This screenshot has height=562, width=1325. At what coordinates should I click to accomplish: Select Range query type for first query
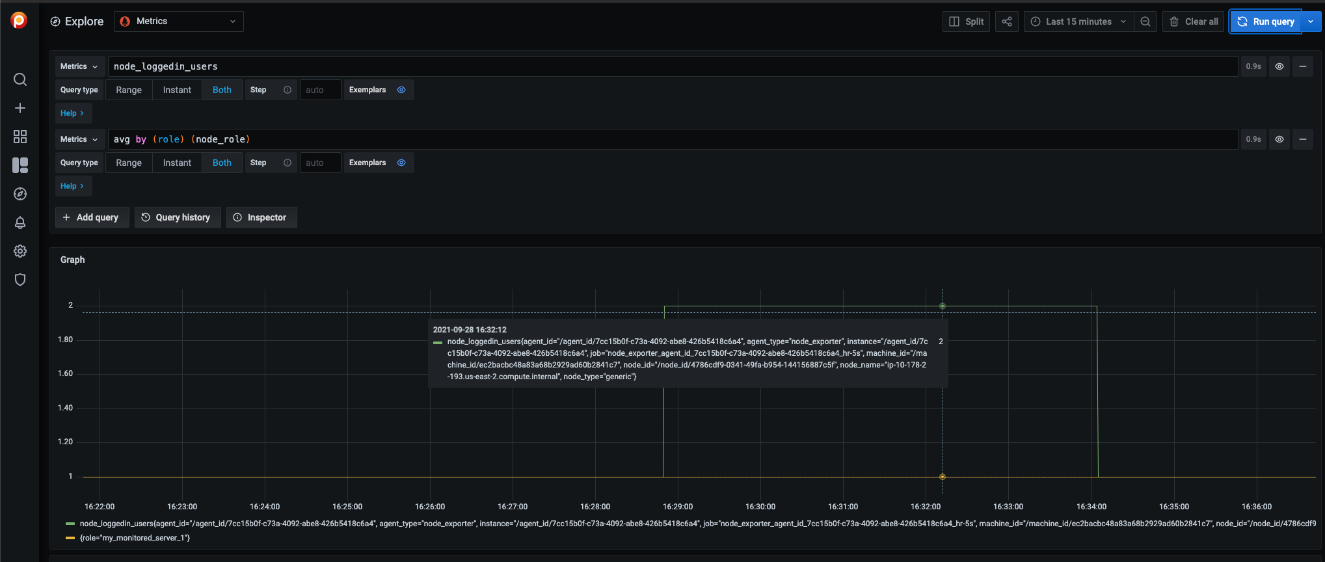(129, 90)
